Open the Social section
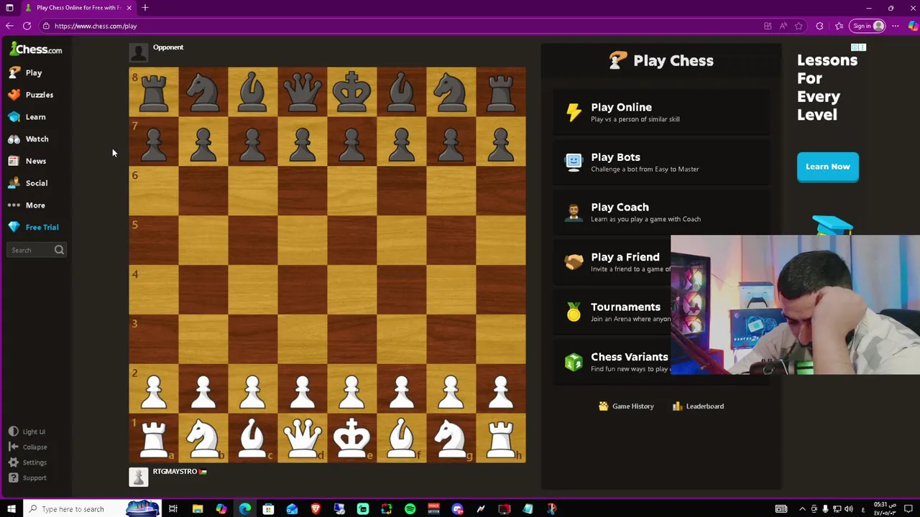Viewport: 920px width, 517px height. tap(28, 183)
